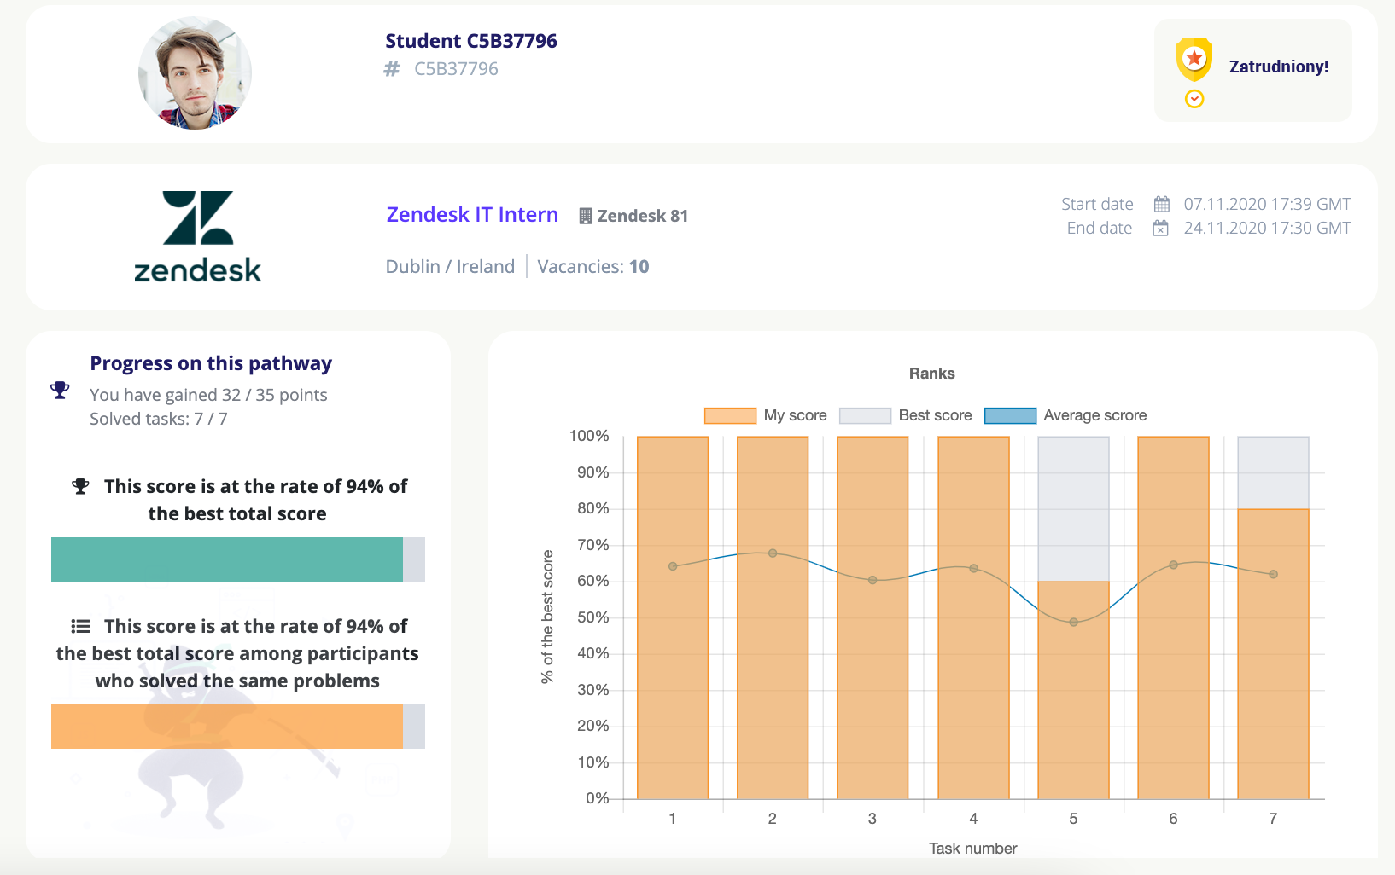Click the Progress on this pathway heading
This screenshot has height=875, width=1395.
coord(211,363)
